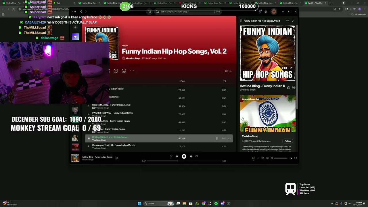Expand the Now Playing panel

[293, 21]
